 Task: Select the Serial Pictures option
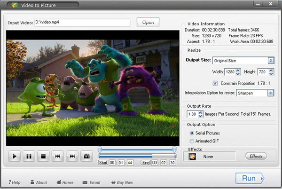point(192,133)
